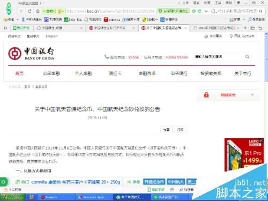Open 首页 in the navigation bar

[x=19, y=73]
